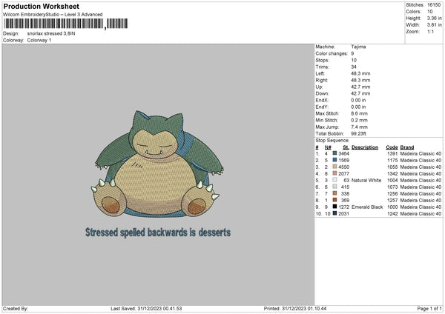Click the "N#" column header
The height and width of the screenshot is (314, 445).
coord(328,147)
